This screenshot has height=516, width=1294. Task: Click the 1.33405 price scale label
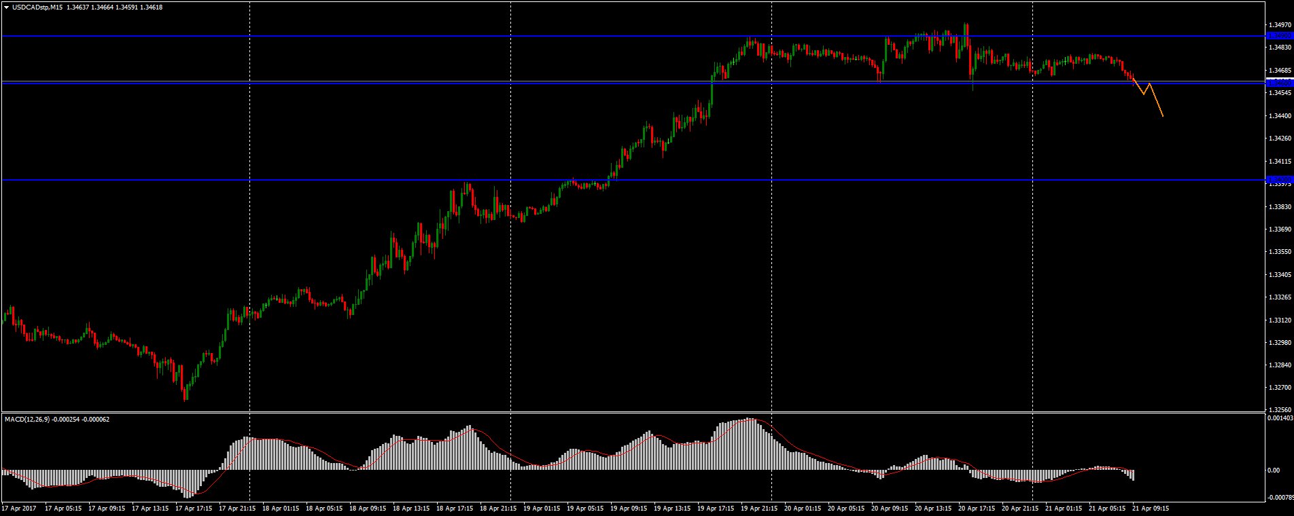tap(1279, 275)
